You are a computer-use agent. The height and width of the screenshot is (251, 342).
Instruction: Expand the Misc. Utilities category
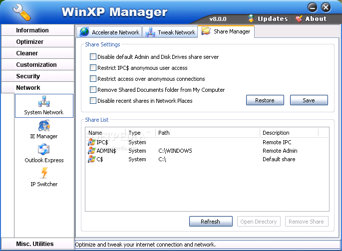click(x=38, y=244)
